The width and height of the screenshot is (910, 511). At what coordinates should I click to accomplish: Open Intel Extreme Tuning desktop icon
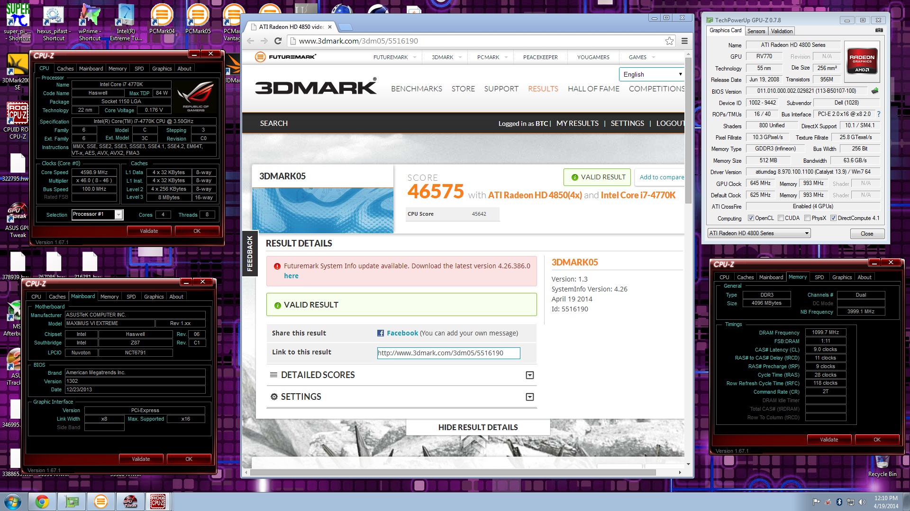click(x=126, y=21)
